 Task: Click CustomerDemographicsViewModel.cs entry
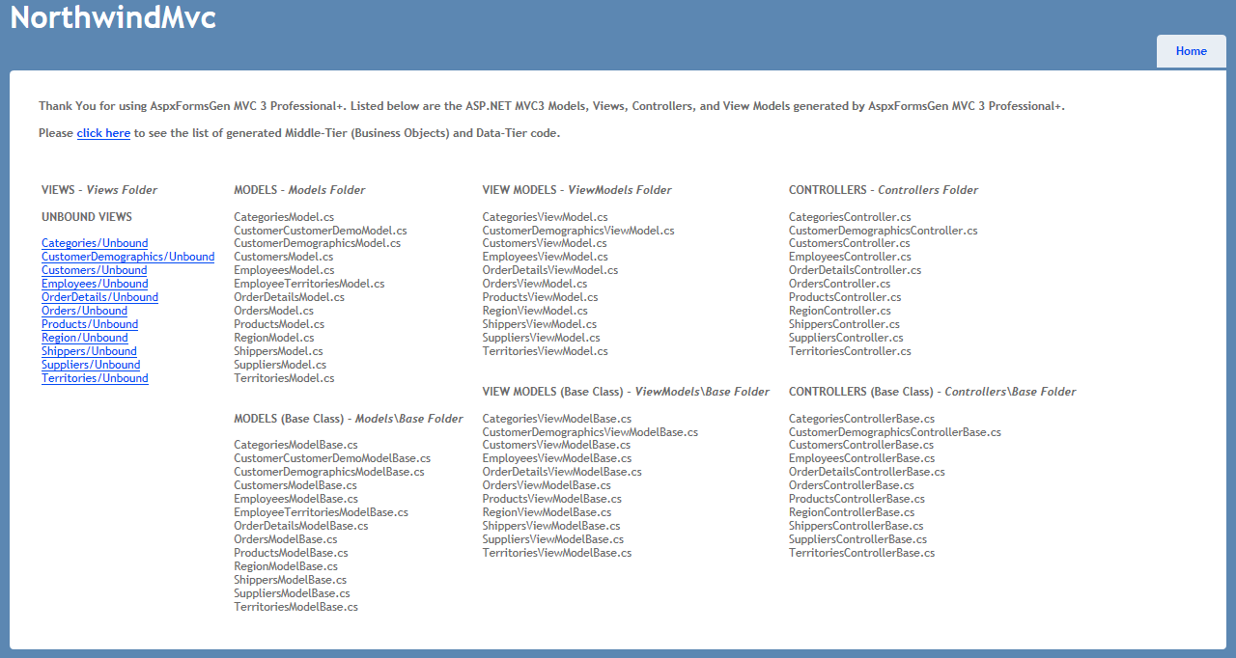point(578,231)
